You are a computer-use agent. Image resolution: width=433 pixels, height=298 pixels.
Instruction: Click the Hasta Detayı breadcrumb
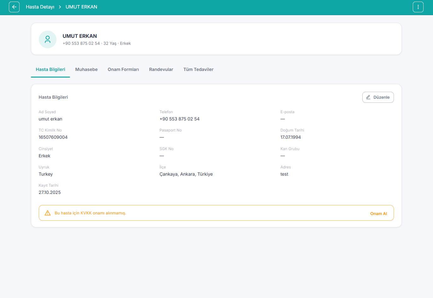tap(40, 7)
